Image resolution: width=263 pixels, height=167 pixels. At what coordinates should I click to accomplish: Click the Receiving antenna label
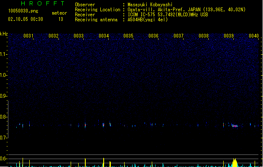pyautogui.click(x=96, y=20)
